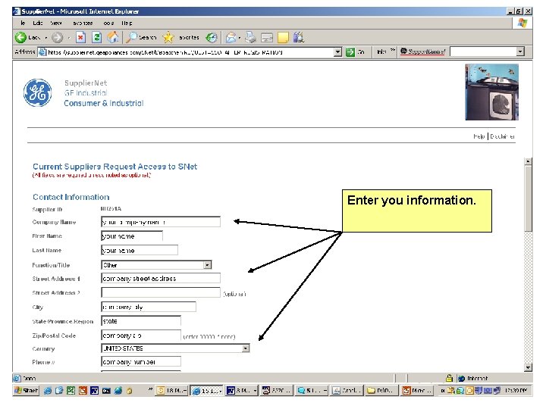Open the folder taskbar button
Viewport: 546px width, 409px height.
pyautogui.click(x=381, y=391)
